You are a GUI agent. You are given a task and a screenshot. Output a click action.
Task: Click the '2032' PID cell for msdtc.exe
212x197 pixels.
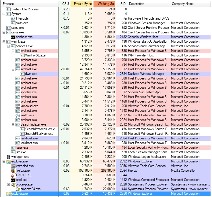123,115
